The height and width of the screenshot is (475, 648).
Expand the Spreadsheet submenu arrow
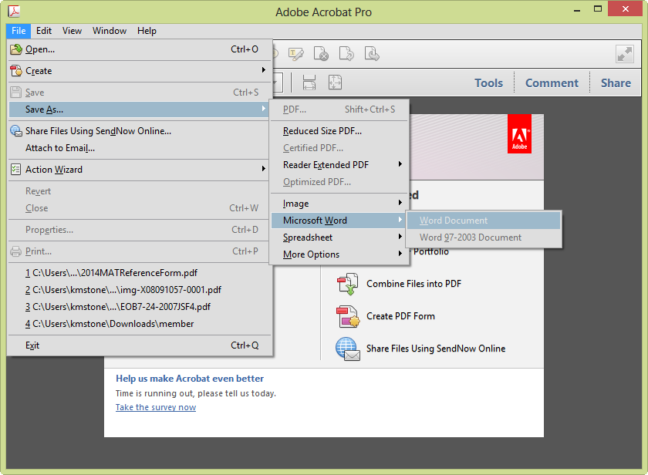400,236
